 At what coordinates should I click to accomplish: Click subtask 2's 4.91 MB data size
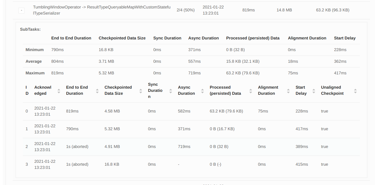point(112,147)
